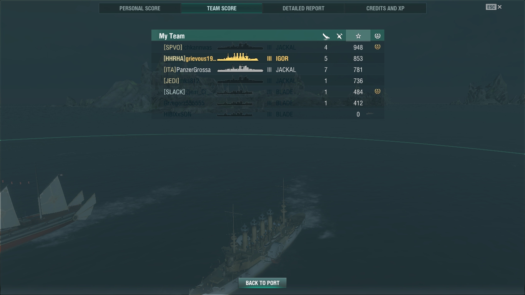
Task: Click the anchor emblem column header
Action: 377,36
